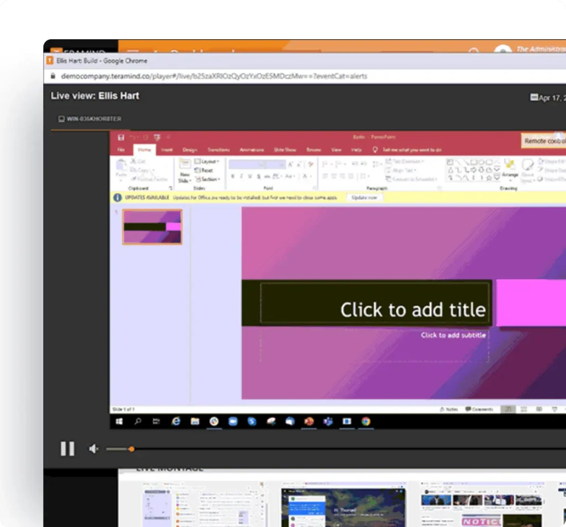
Task: Toggle Bold formatting in the Font group
Action: 232,175
